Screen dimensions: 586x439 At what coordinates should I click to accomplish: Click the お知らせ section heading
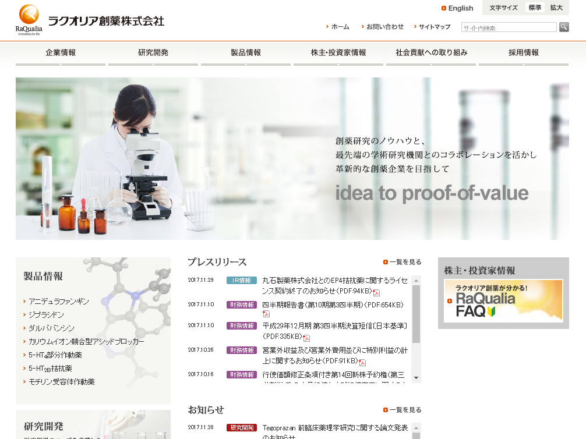[x=206, y=410]
